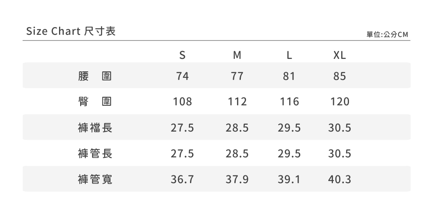Click waist value 74 for size S

182,76
